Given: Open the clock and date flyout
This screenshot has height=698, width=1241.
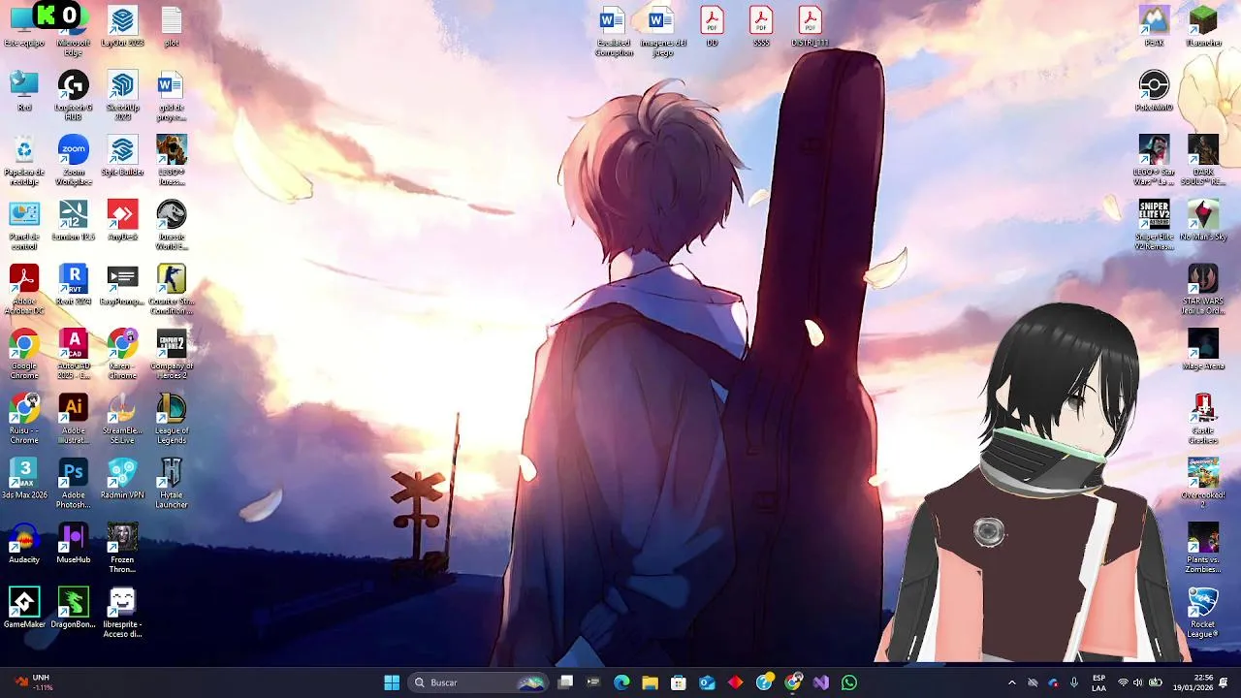Looking at the screenshot, I should (1194, 682).
